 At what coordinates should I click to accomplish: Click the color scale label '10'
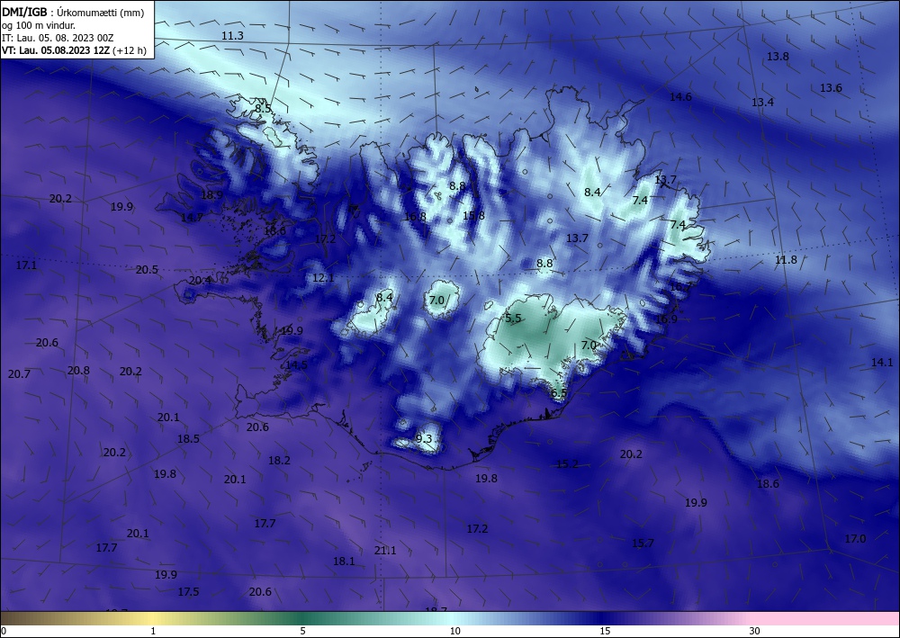[x=454, y=631]
